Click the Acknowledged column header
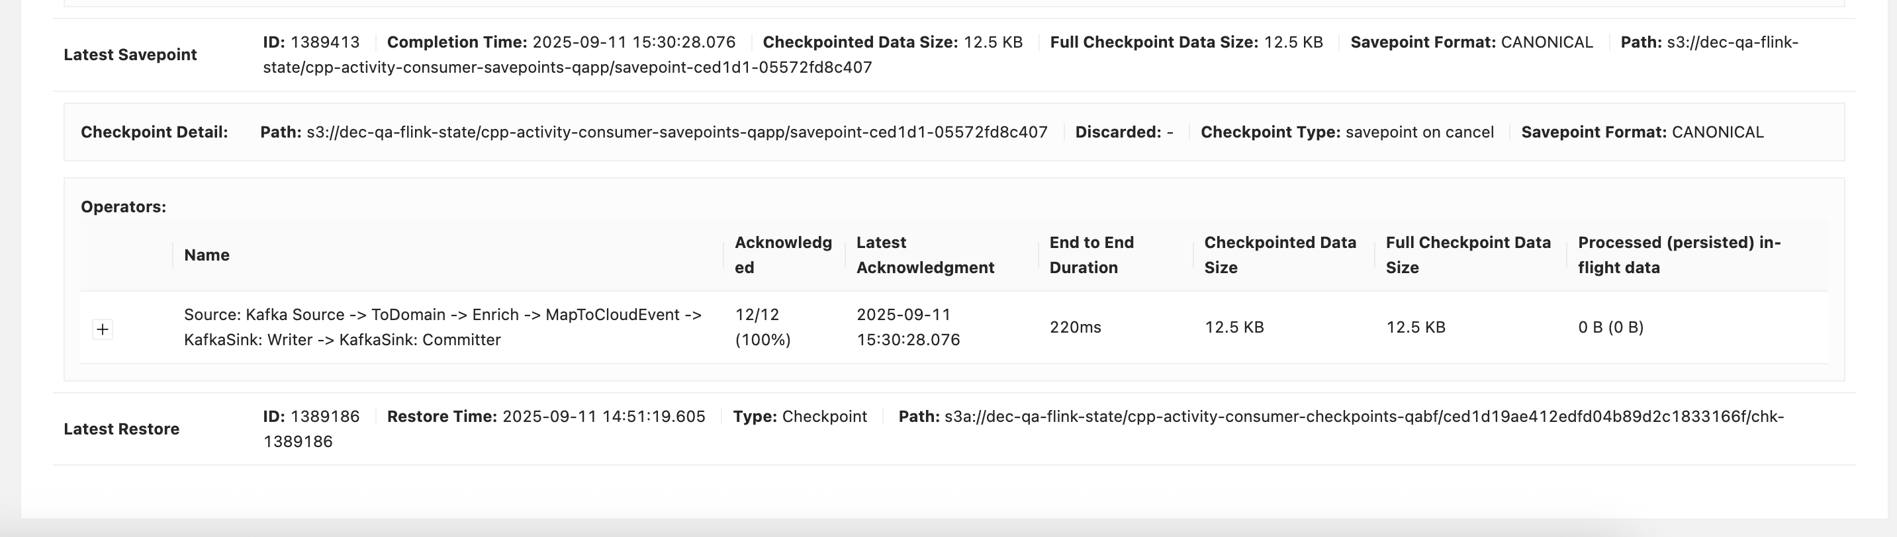Image resolution: width=1897 pixels, height=537 pixels. point(783,255)
